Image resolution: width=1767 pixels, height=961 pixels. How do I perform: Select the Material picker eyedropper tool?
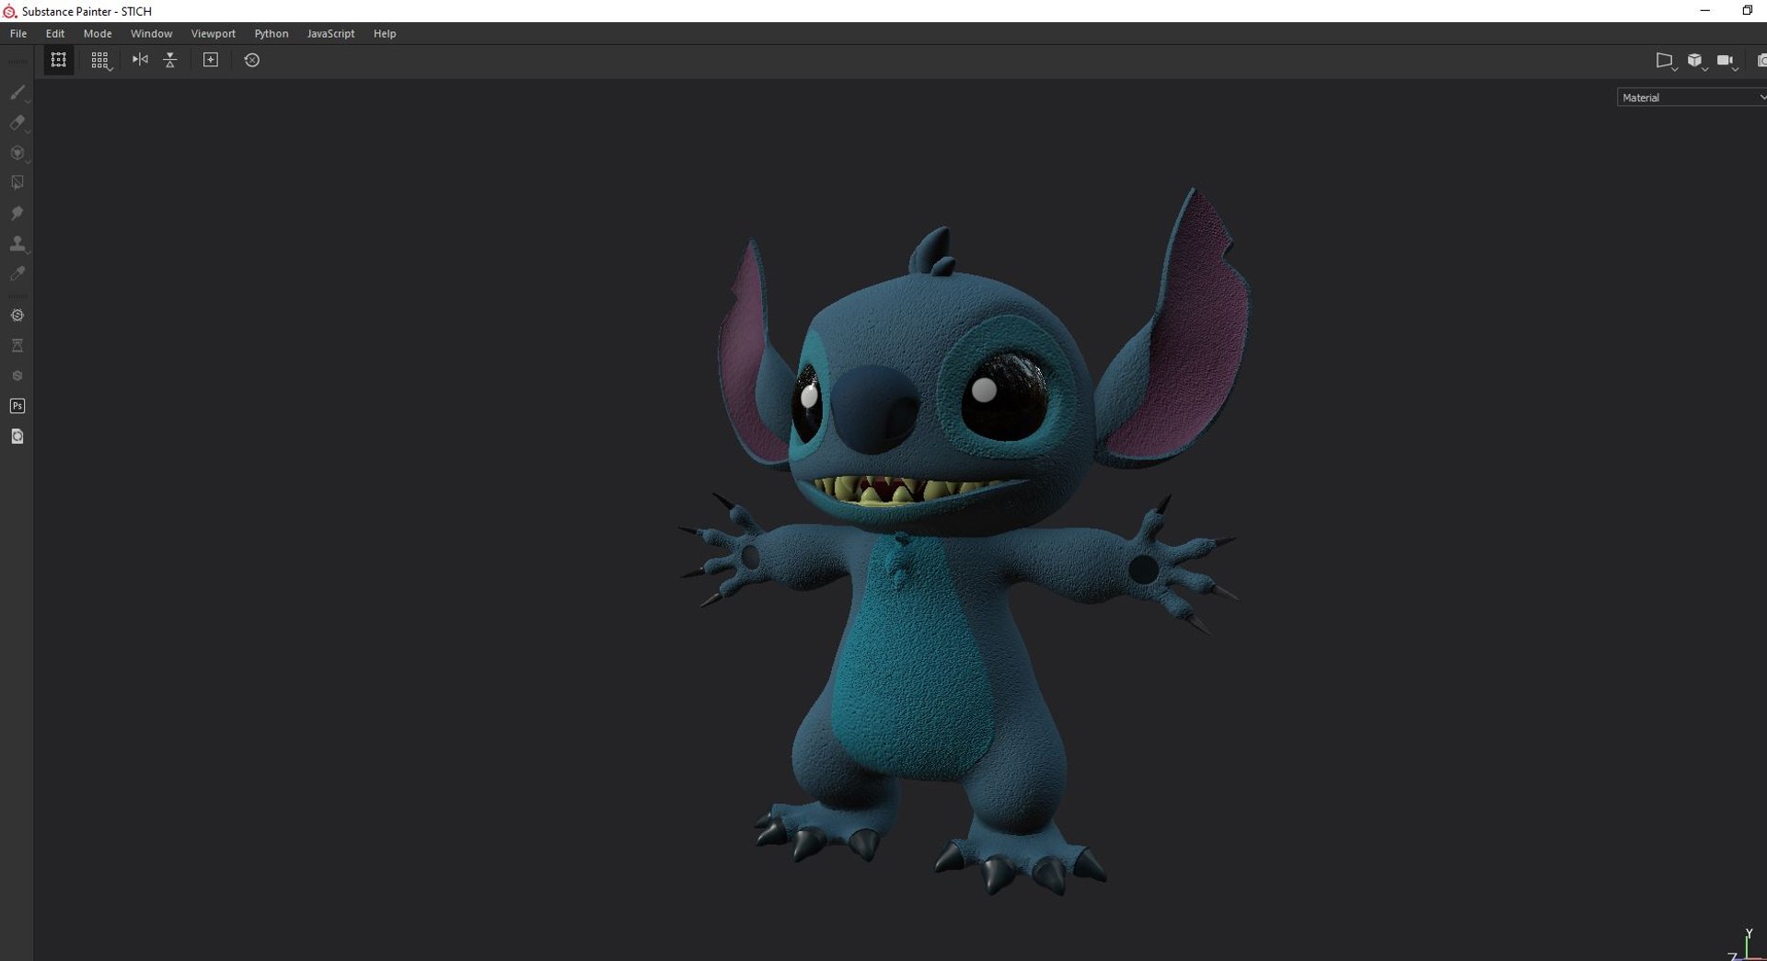[x=17, y=274]
